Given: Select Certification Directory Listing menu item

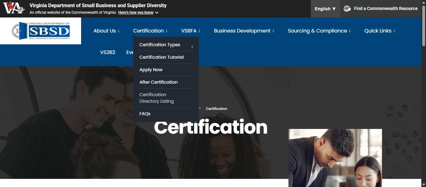Looking at the screenshot, I should pos(157,98).
